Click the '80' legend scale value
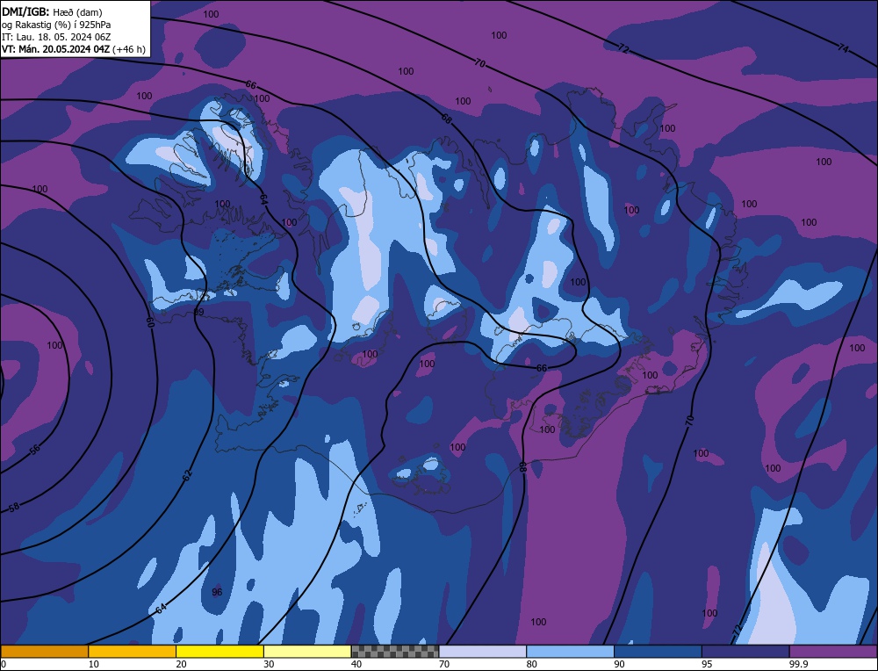Image resolution: width=878 pixels, height=671 pixels. click(532, 664)
